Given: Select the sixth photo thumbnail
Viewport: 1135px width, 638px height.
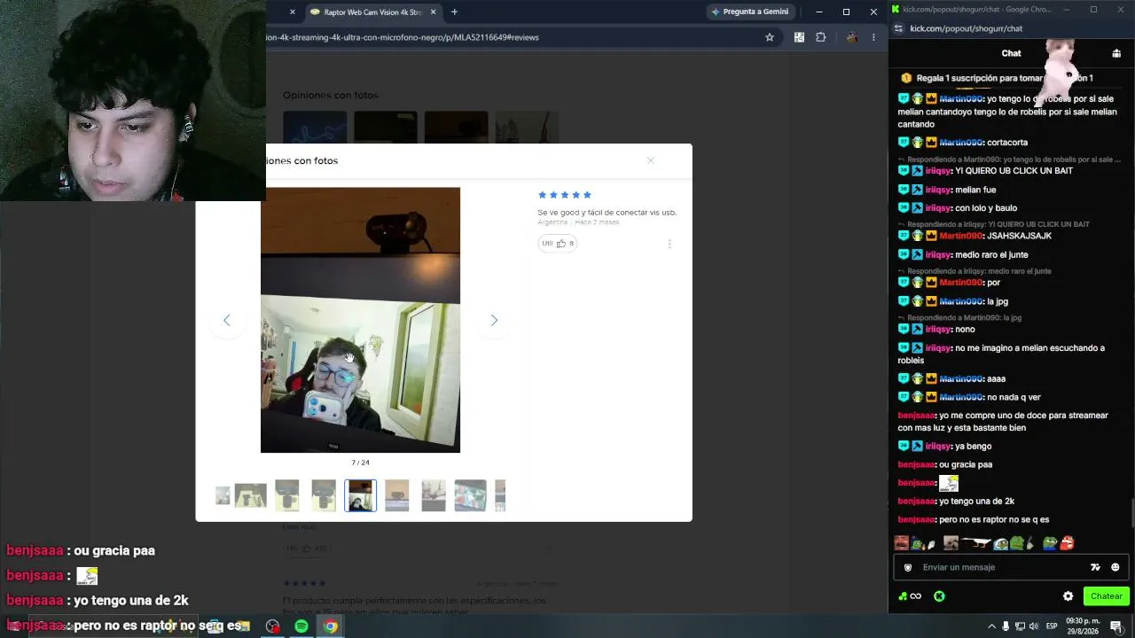Looking at the screenshot, I should (x=324, y=495).
